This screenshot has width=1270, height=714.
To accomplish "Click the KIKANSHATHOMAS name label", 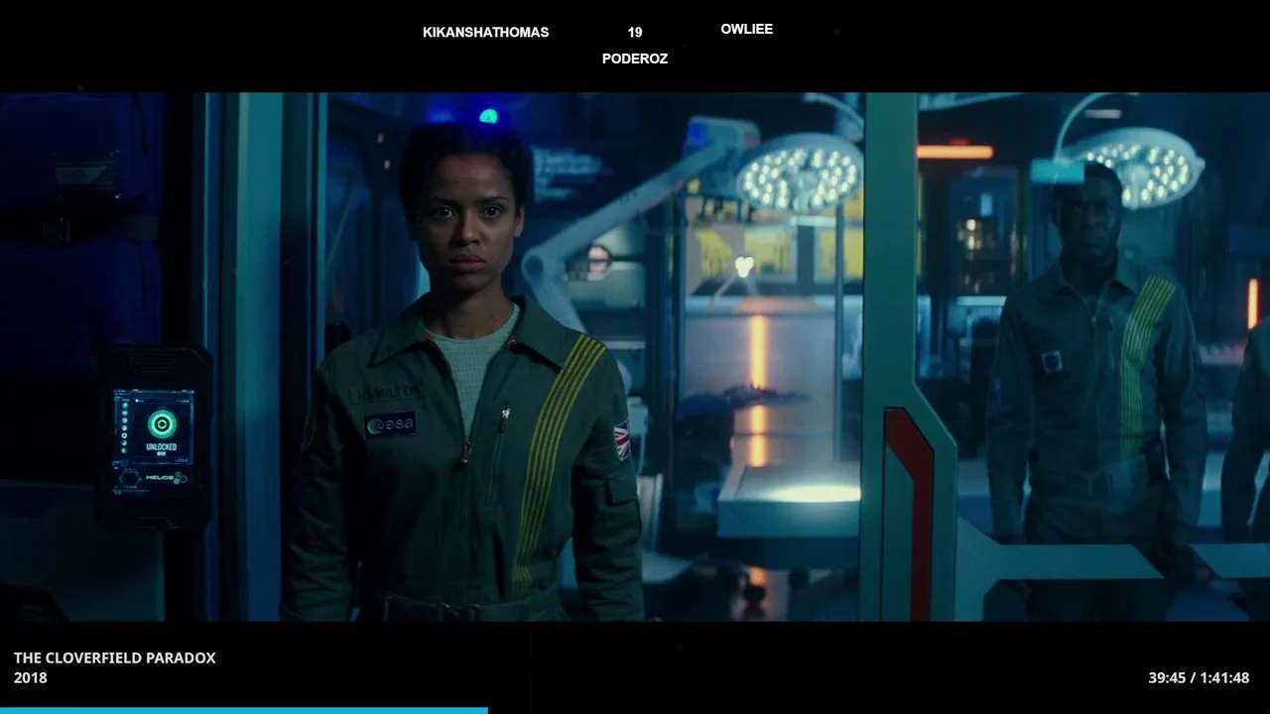I will point(485,32).
